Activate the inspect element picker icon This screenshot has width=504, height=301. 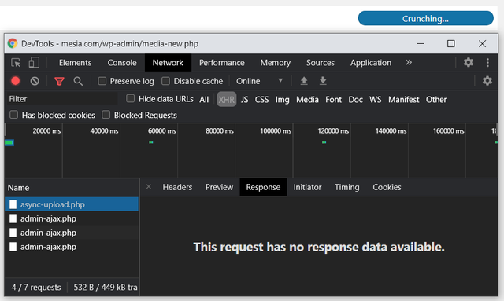pos(16,63)
